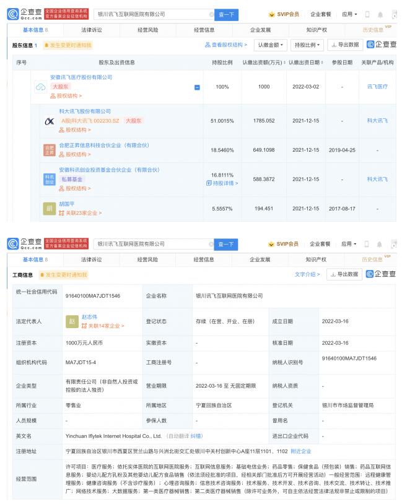Image resolution: width=402 pixels, height=504 pixels.
Task: Select 法律诉讼 tab above 股东信息 section
Action: pyautogui.click(x=92, y=30)
